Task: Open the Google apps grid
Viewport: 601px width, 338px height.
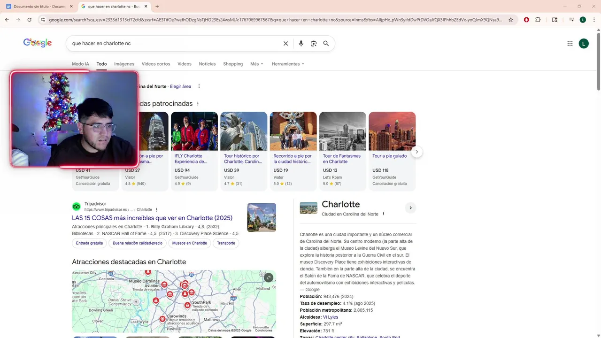Action: pos(570,44)
